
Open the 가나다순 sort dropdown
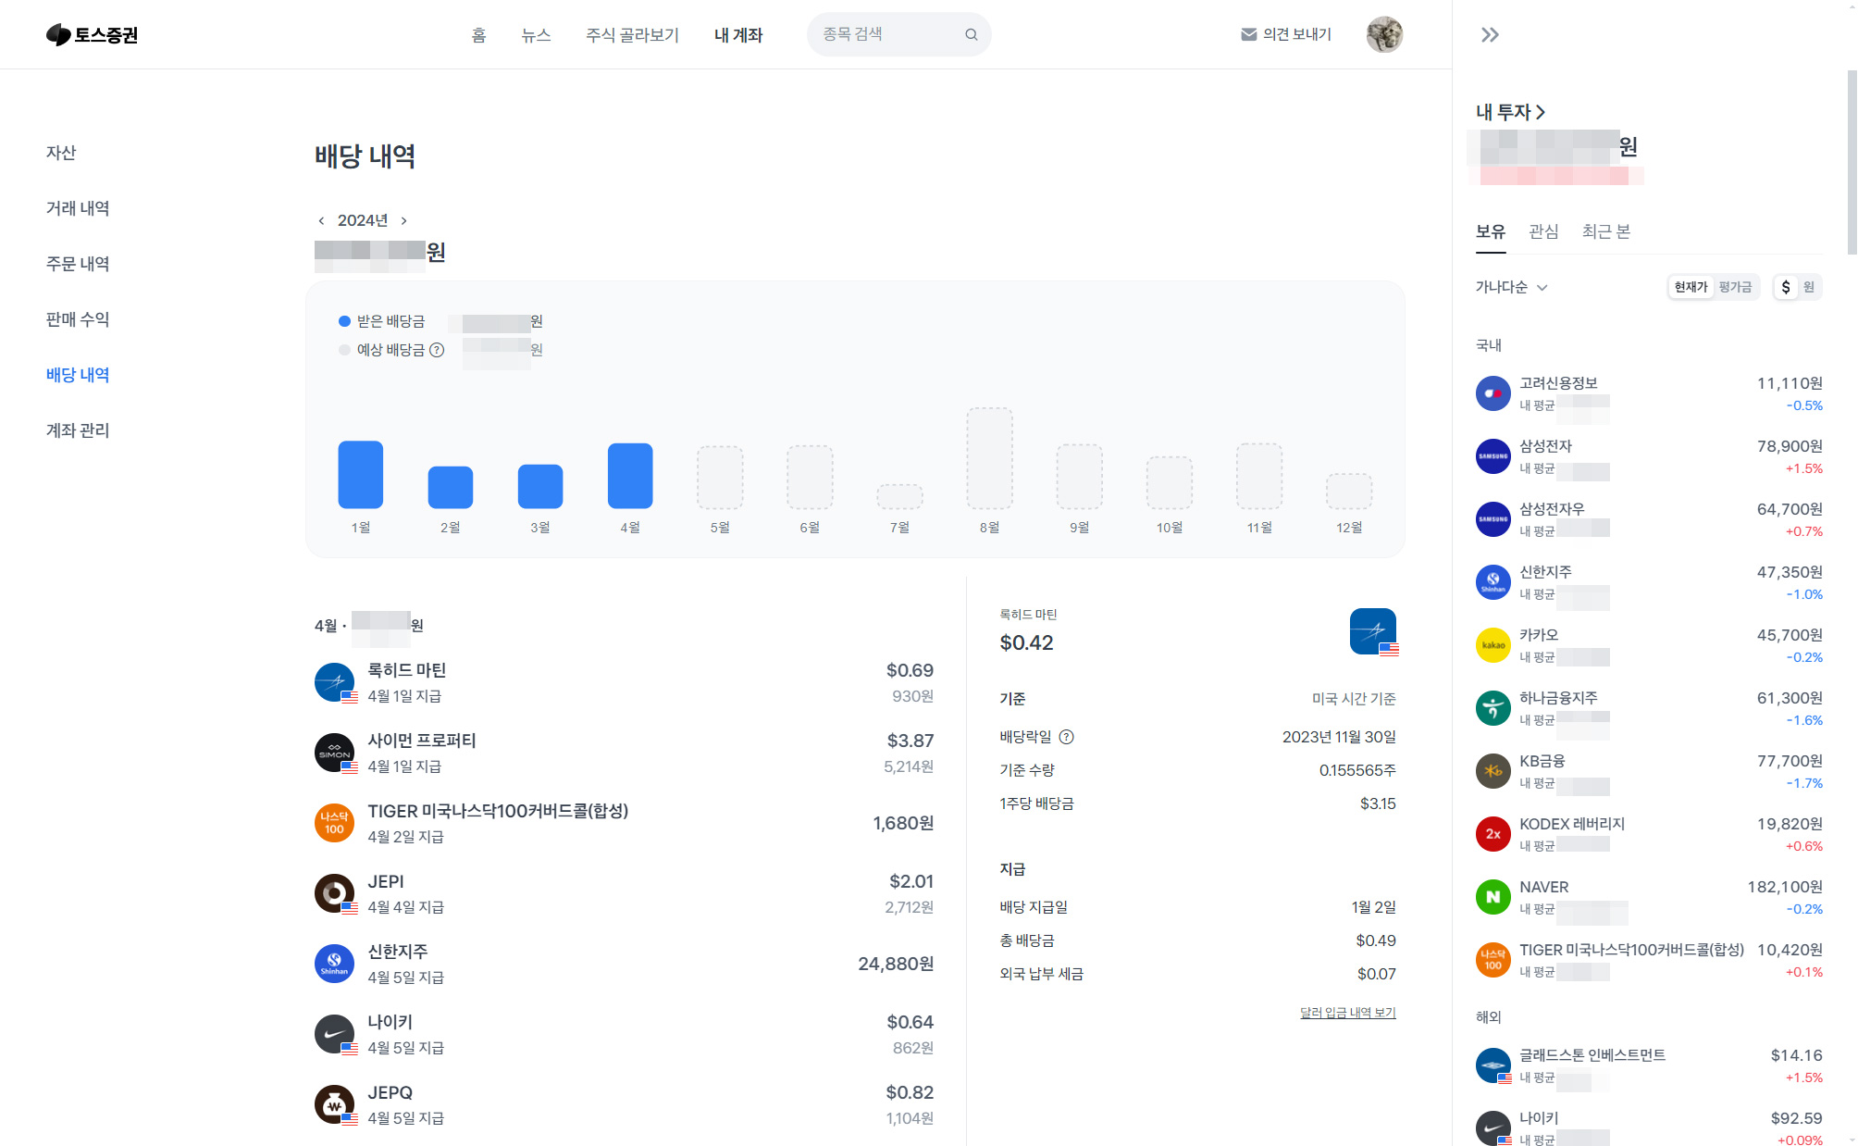[1511, 287]
